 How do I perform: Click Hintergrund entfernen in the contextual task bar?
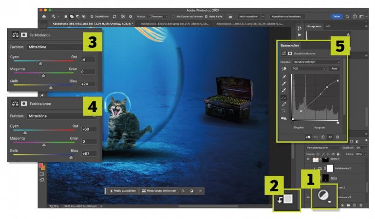coord(159,191)
